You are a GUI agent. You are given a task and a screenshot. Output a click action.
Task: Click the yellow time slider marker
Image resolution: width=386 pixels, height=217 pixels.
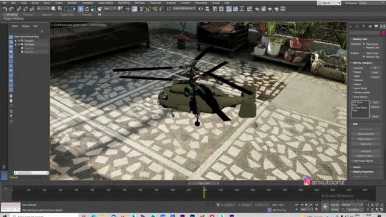point(204,192)
